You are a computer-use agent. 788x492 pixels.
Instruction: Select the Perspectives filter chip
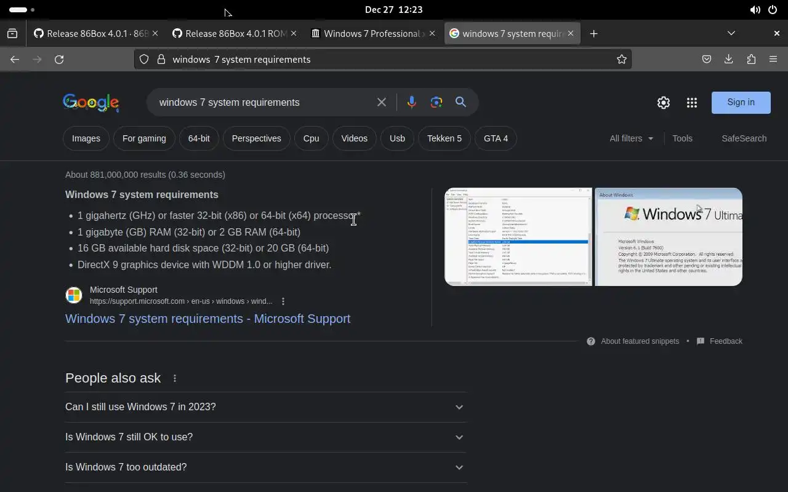(257, 138)
